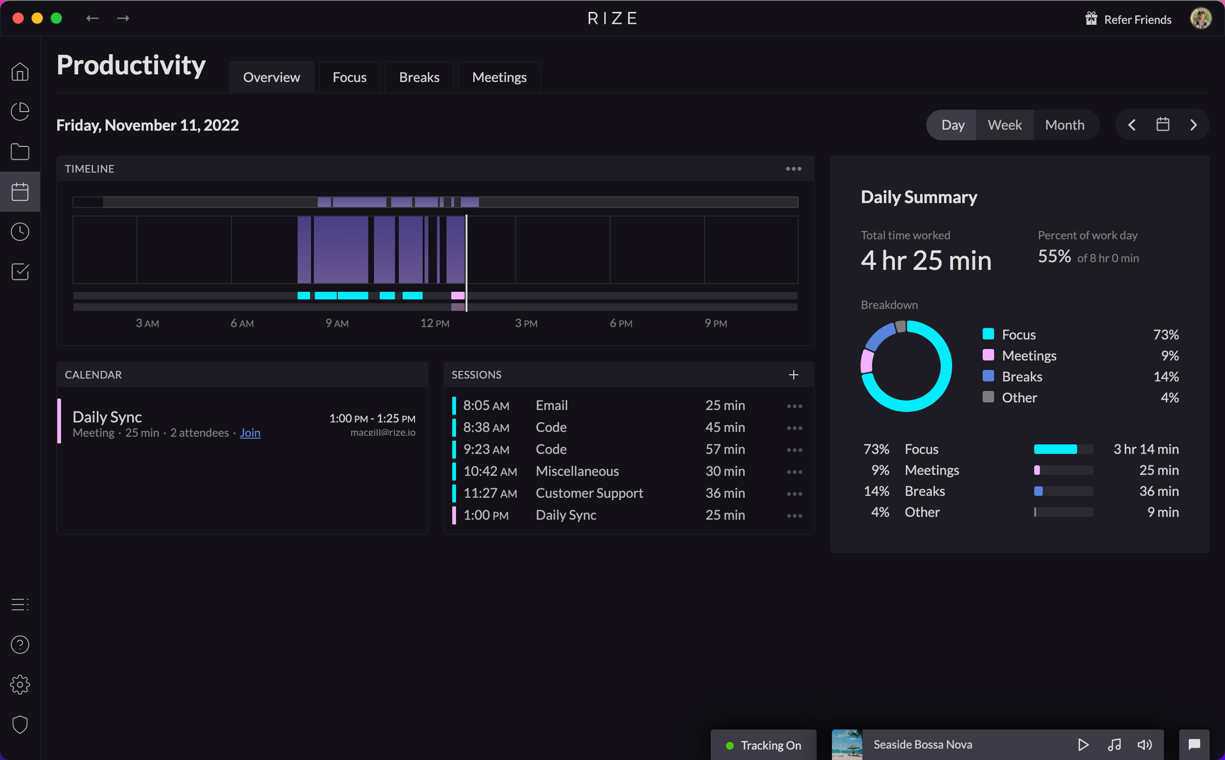The width and height of the screenshot is (1225, 760).
Task: Open the settings gear icon
Action: point(20,685)
